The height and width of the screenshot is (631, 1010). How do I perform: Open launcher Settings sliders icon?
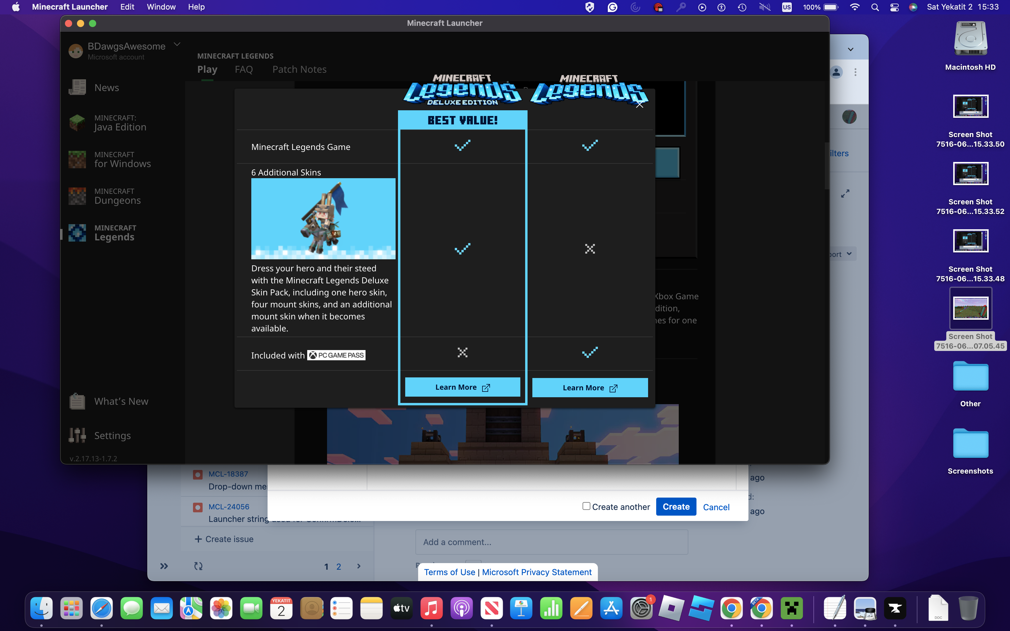[x=77, y=435]
